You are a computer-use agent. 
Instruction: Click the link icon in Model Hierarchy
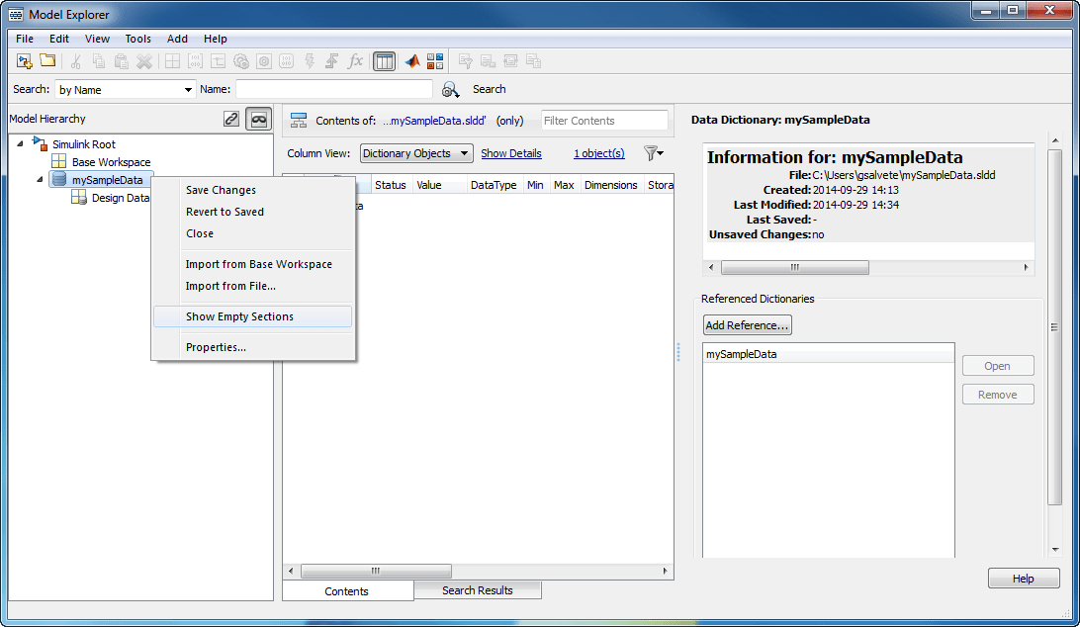[231, 119]
